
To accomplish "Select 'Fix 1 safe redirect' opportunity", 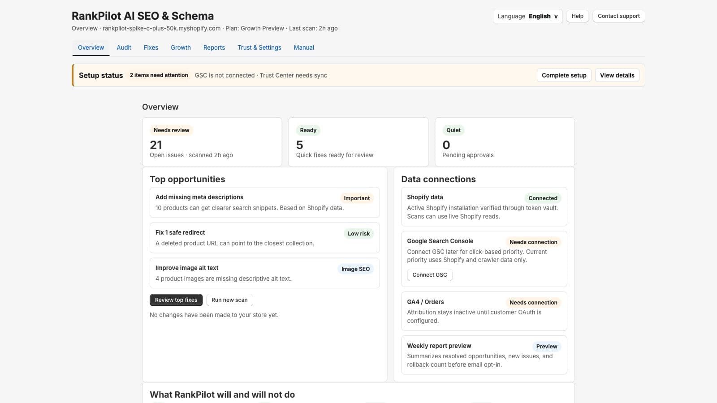I will [264, 238].
